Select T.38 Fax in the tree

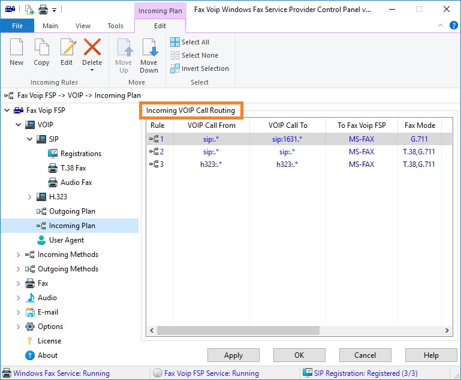73,168
